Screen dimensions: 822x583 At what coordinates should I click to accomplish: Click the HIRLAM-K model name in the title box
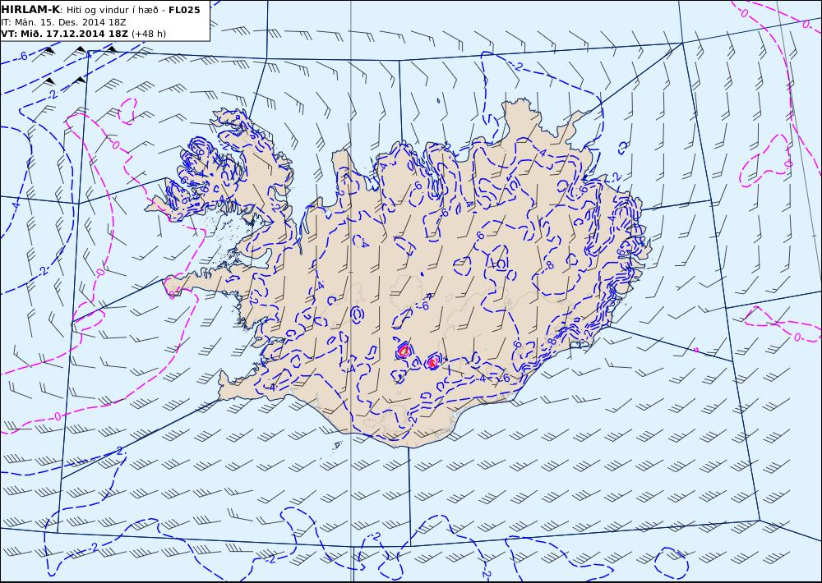coord(30,10)
